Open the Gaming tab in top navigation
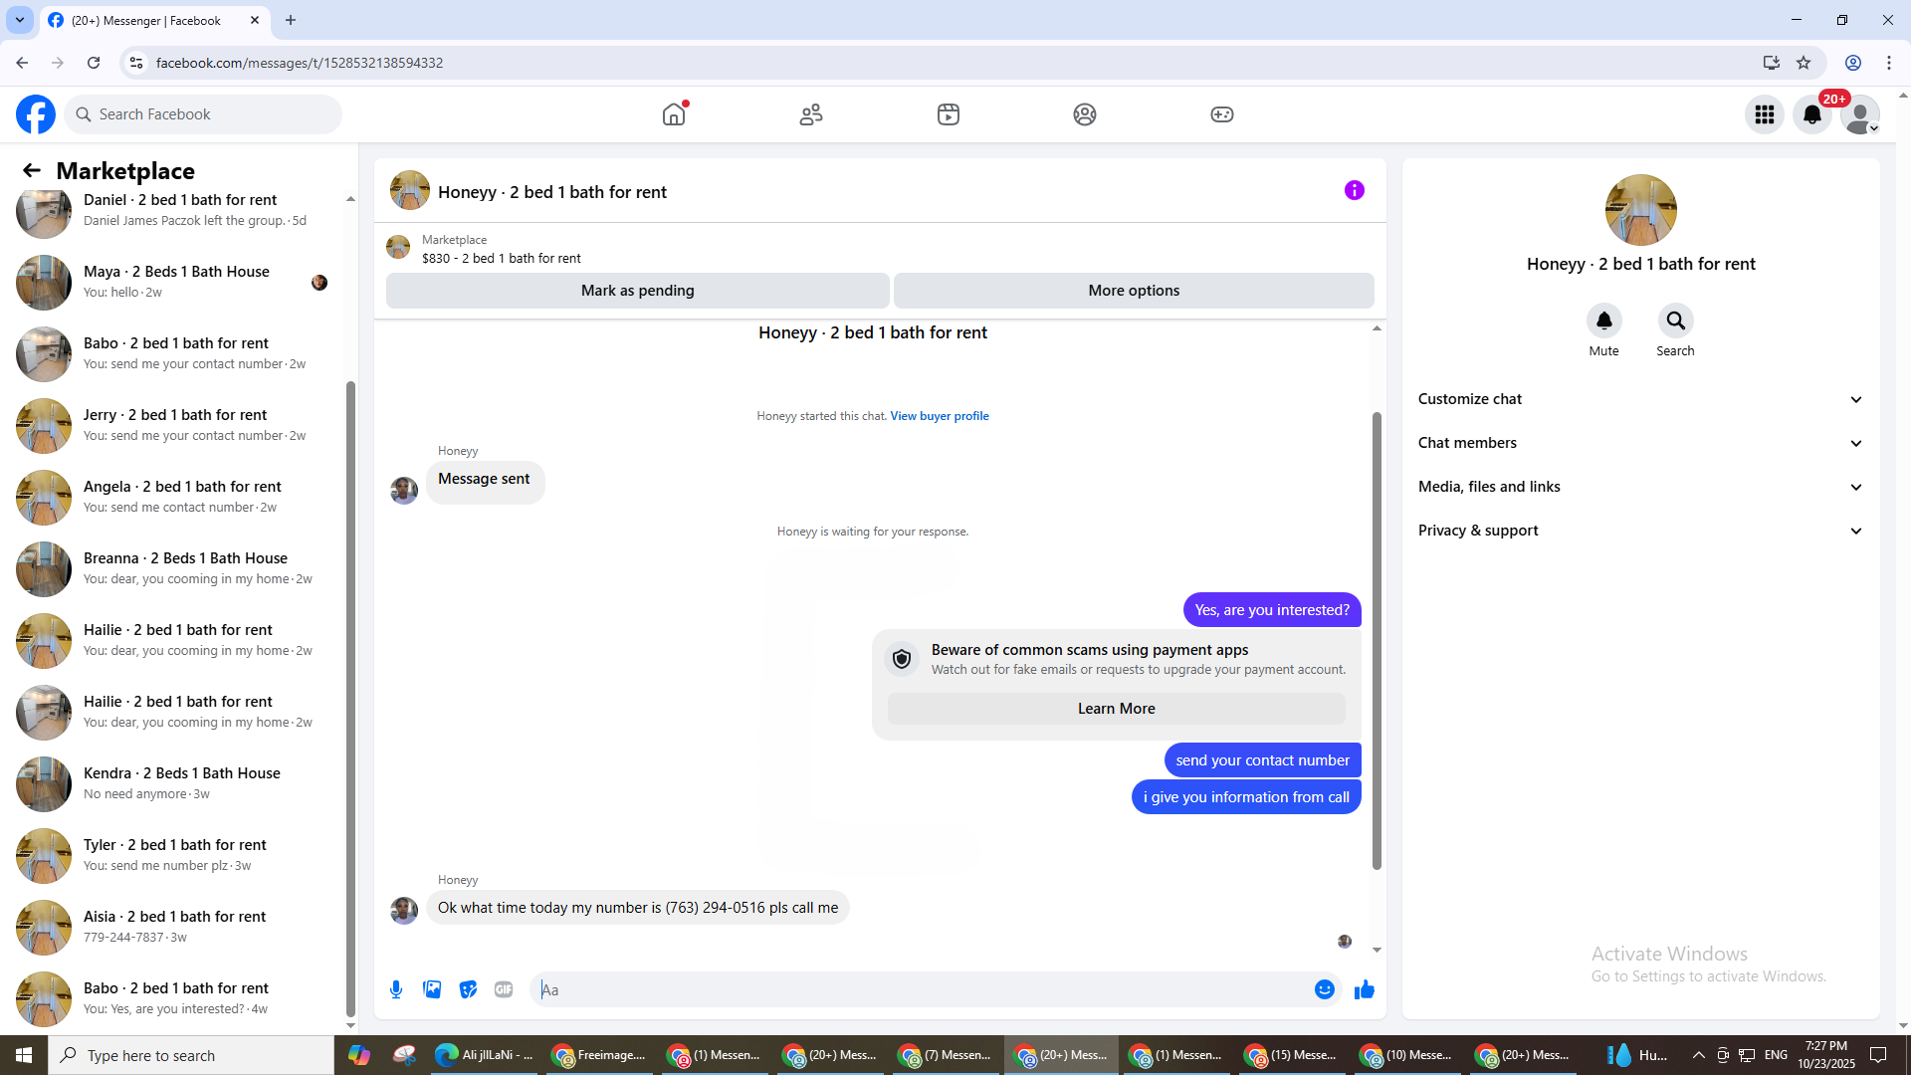This screenshot has width=1911, height=1075. [x=1221, y=114]
